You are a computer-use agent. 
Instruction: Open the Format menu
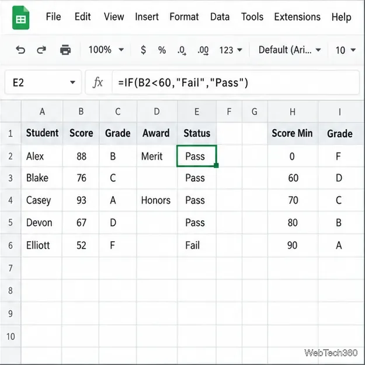(x=184, y=17)
